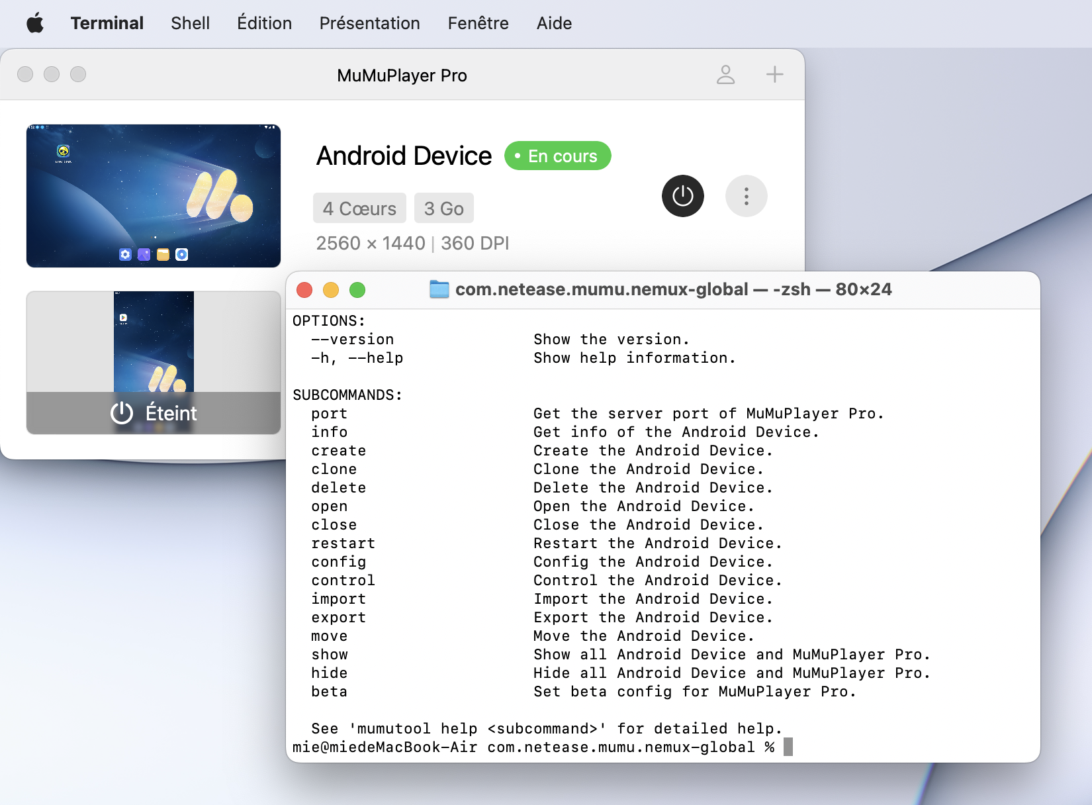Image resolution: width=1092 pixels, height=805 pixels.
Task: Open the Édition menu
Action: tap(264, 23)
